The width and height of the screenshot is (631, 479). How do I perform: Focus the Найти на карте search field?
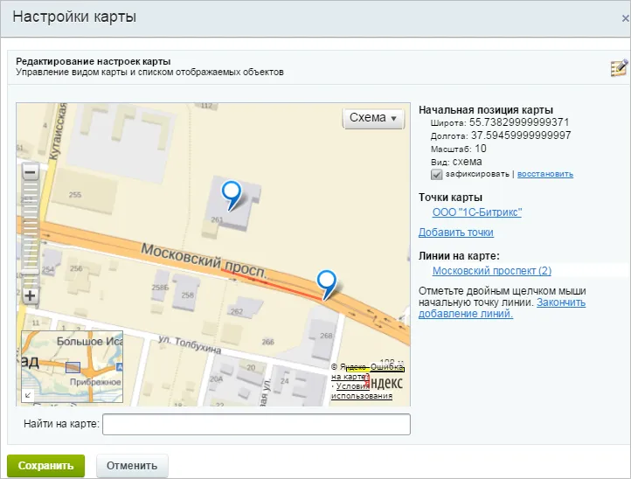click(256, 424)
